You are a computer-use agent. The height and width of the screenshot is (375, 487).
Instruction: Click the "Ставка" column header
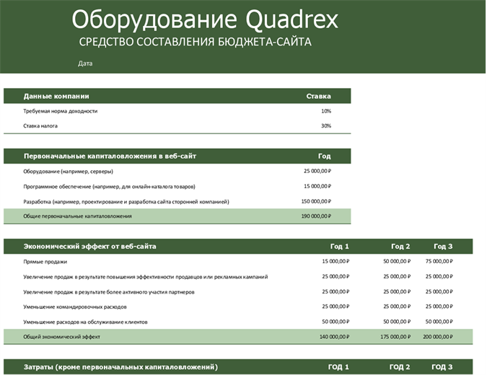point(318,96)
